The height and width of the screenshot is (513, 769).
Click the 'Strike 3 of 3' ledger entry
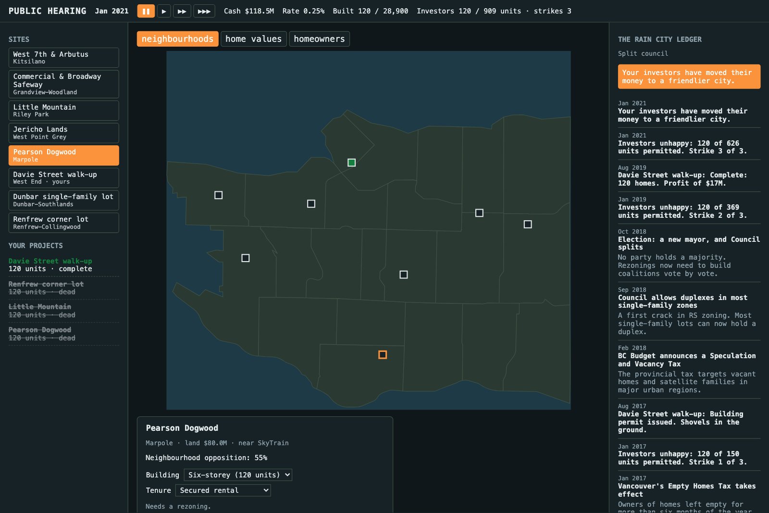[689, 143]
